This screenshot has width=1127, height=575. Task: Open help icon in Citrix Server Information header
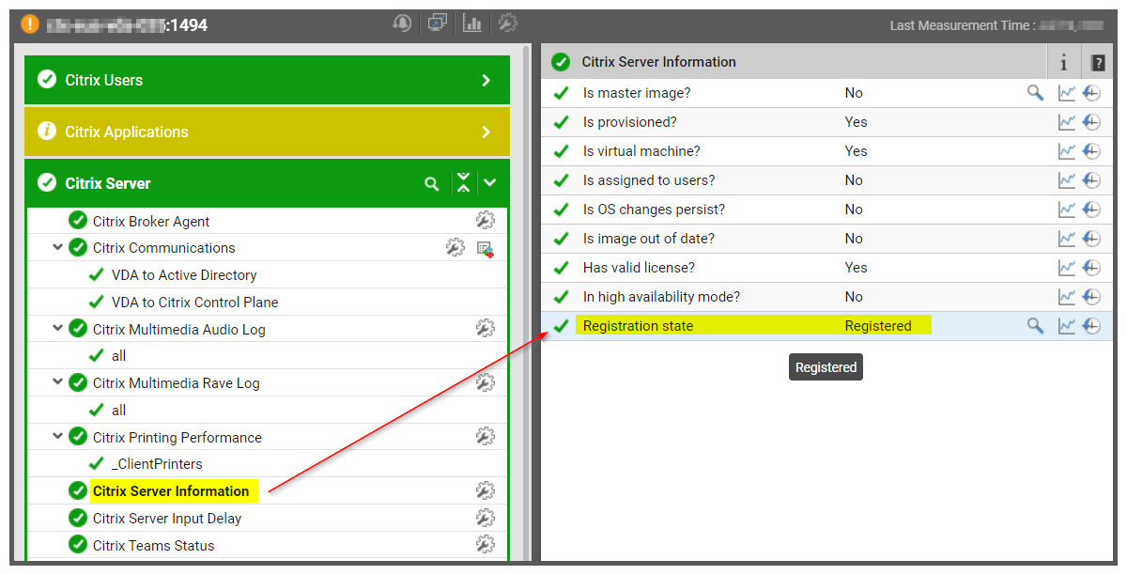coord(1097,63)
